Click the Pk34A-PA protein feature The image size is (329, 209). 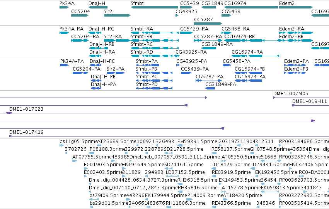[65, 65]
